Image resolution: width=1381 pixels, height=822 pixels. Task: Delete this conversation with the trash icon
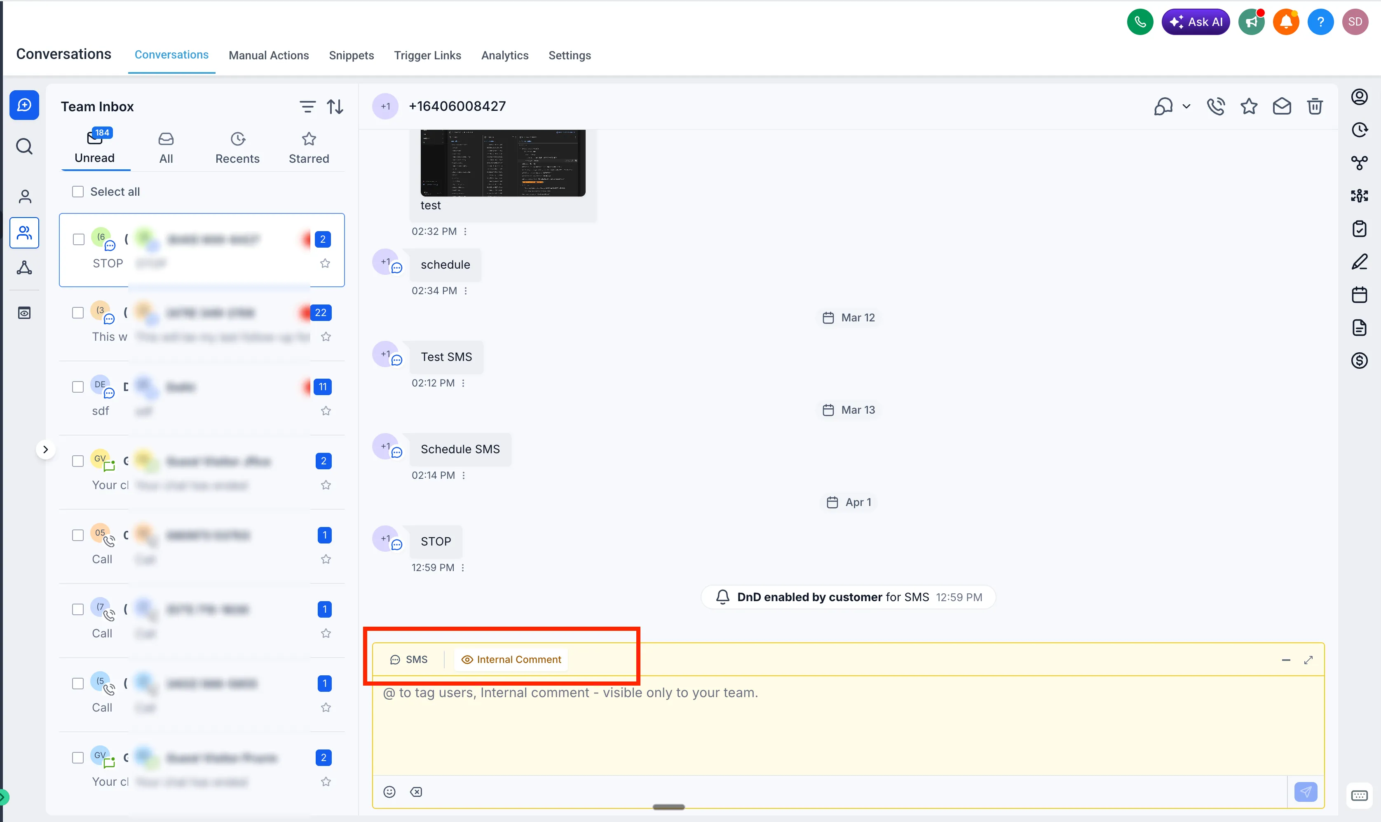tap(1315, 106)
